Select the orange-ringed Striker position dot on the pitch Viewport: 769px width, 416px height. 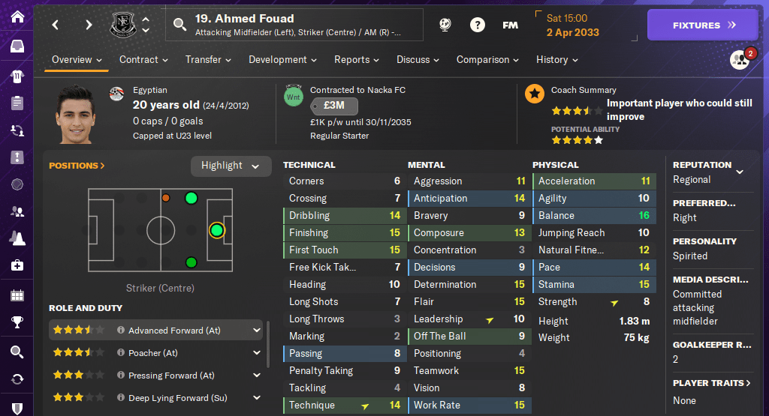coord(217,230)
